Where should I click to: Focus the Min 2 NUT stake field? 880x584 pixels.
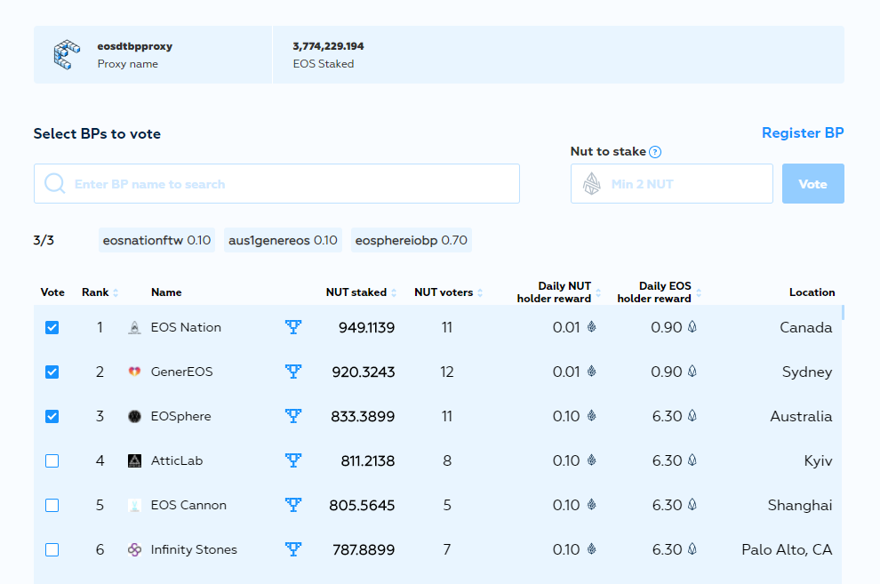click(x=672, y=183)
